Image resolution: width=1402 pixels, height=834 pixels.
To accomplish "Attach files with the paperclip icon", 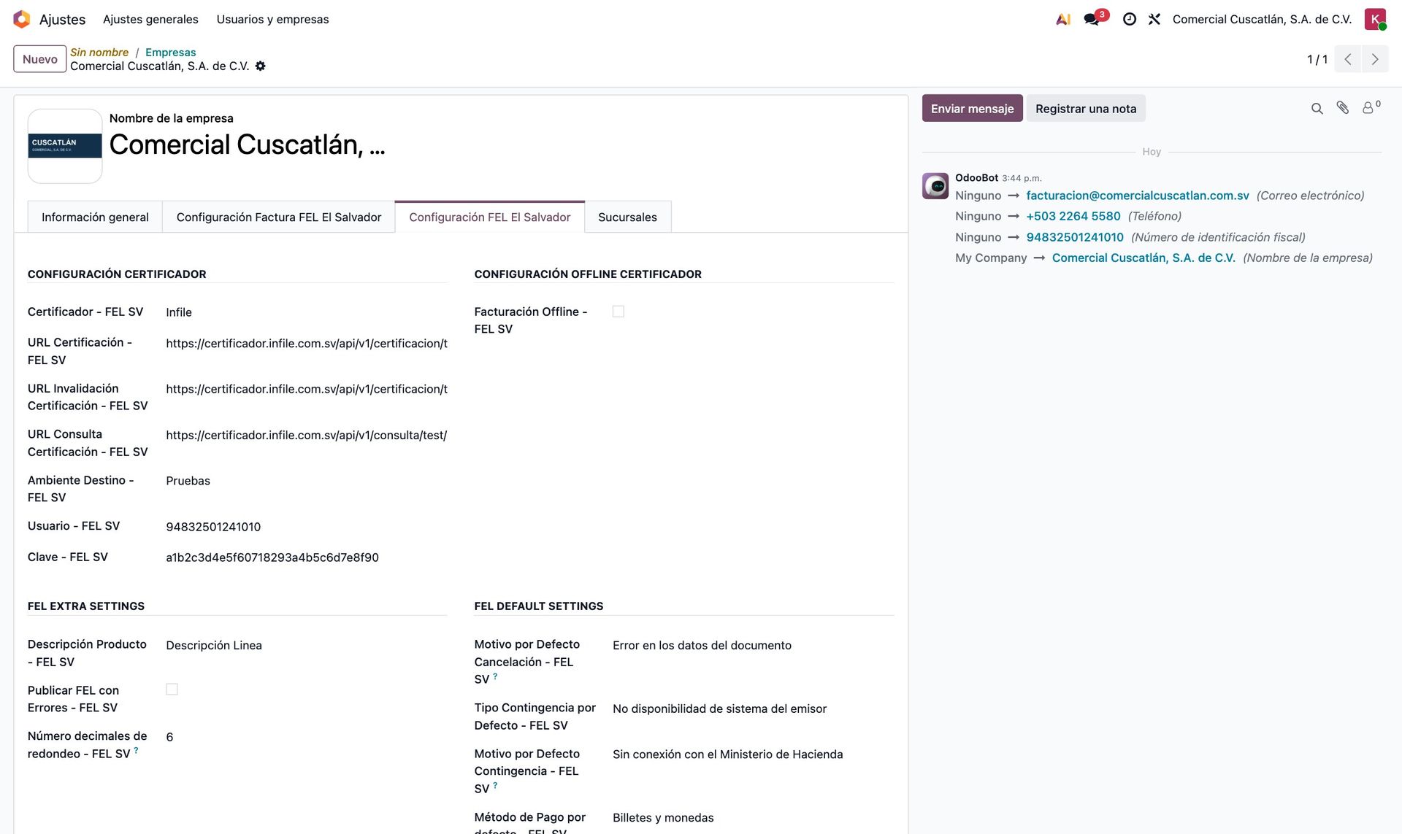I will 1343,108.
